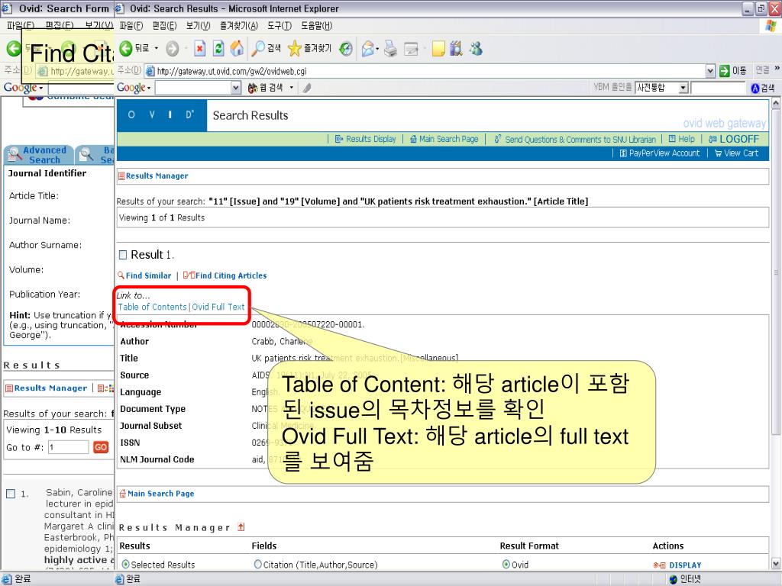
Task: Open the Table of Contents link
Action: click(x=152, y=307)
